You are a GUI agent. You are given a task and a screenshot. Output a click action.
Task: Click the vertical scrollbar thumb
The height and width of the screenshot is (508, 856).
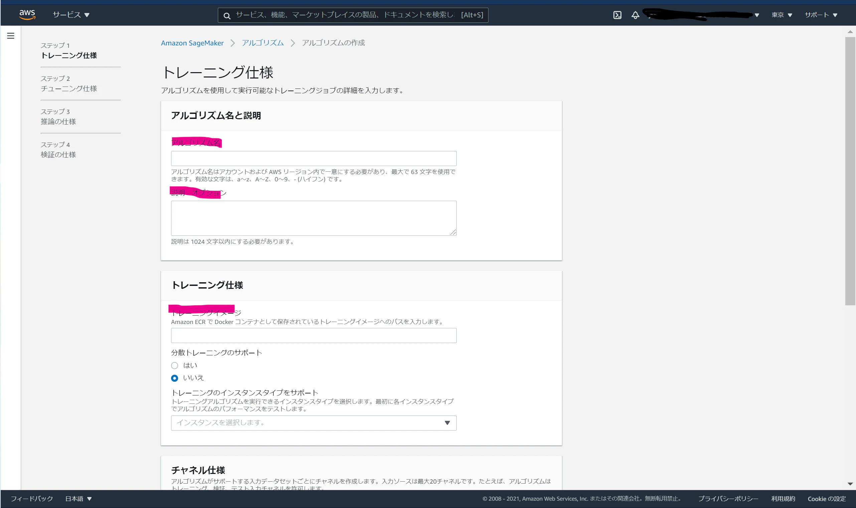[x=850, y=171]
